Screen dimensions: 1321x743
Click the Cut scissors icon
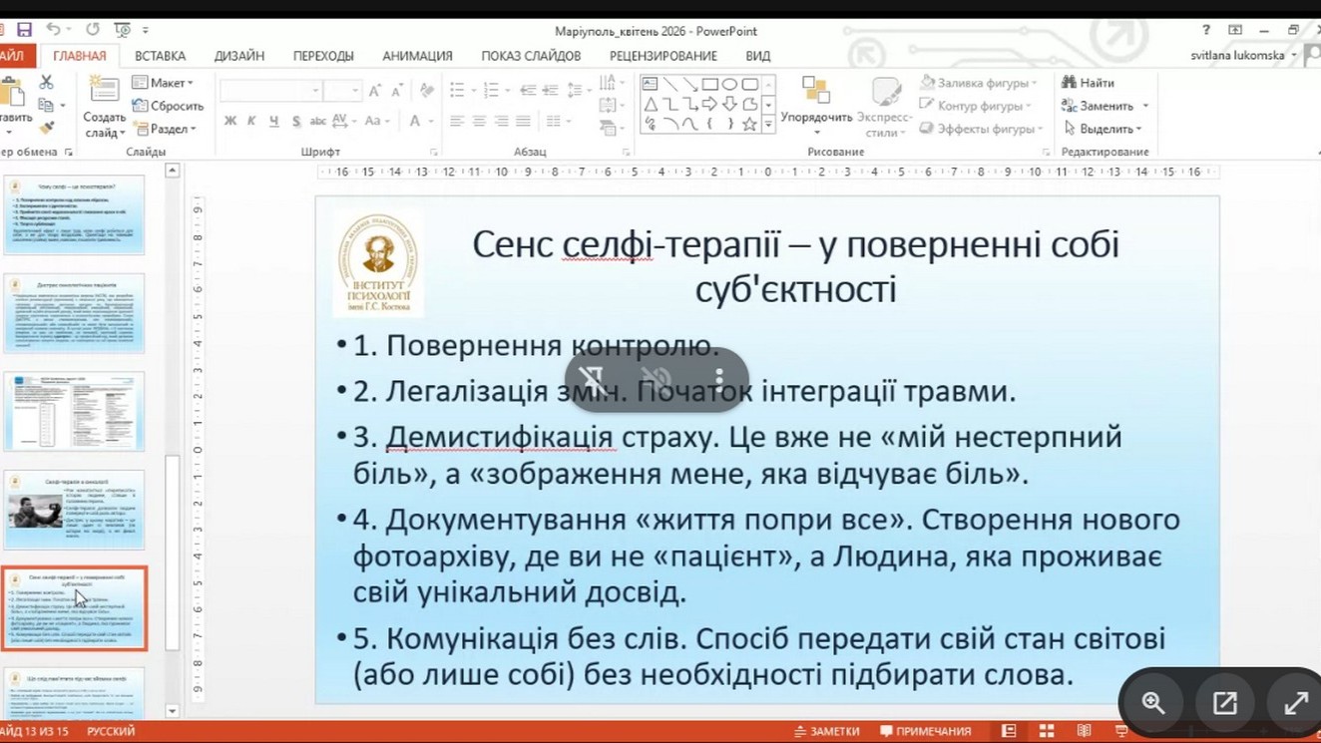tap(46, 83)
